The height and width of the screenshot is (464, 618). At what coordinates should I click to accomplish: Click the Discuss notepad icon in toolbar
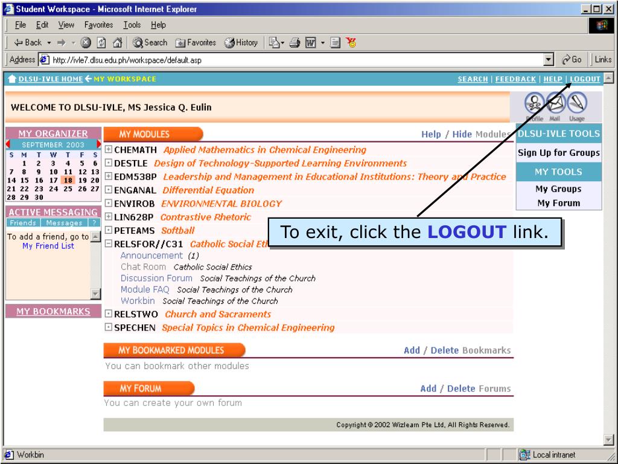click(336, 43)
